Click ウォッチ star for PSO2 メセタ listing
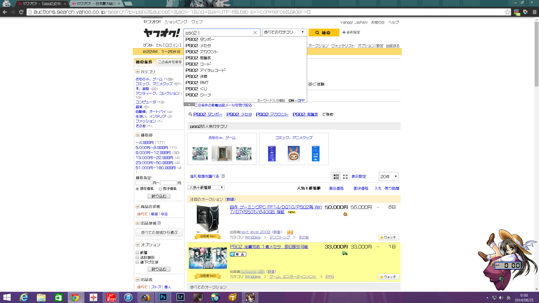This screenshot has height=303, width=539. [388, 277]
